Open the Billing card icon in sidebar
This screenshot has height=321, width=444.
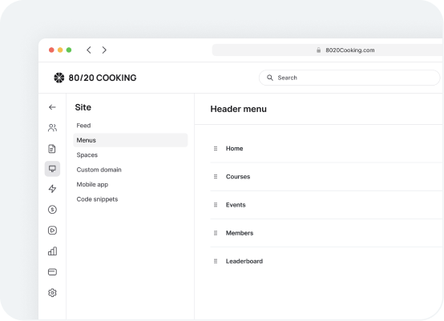[52, 272]
